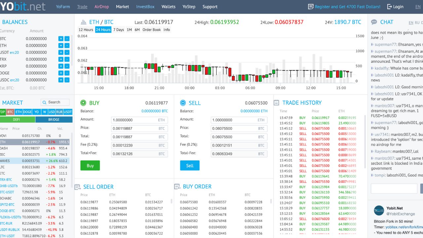This screenshot has height=238, width=423.
Task: Click the plus icon for XRP balance
Action: [x=61, y=66]
